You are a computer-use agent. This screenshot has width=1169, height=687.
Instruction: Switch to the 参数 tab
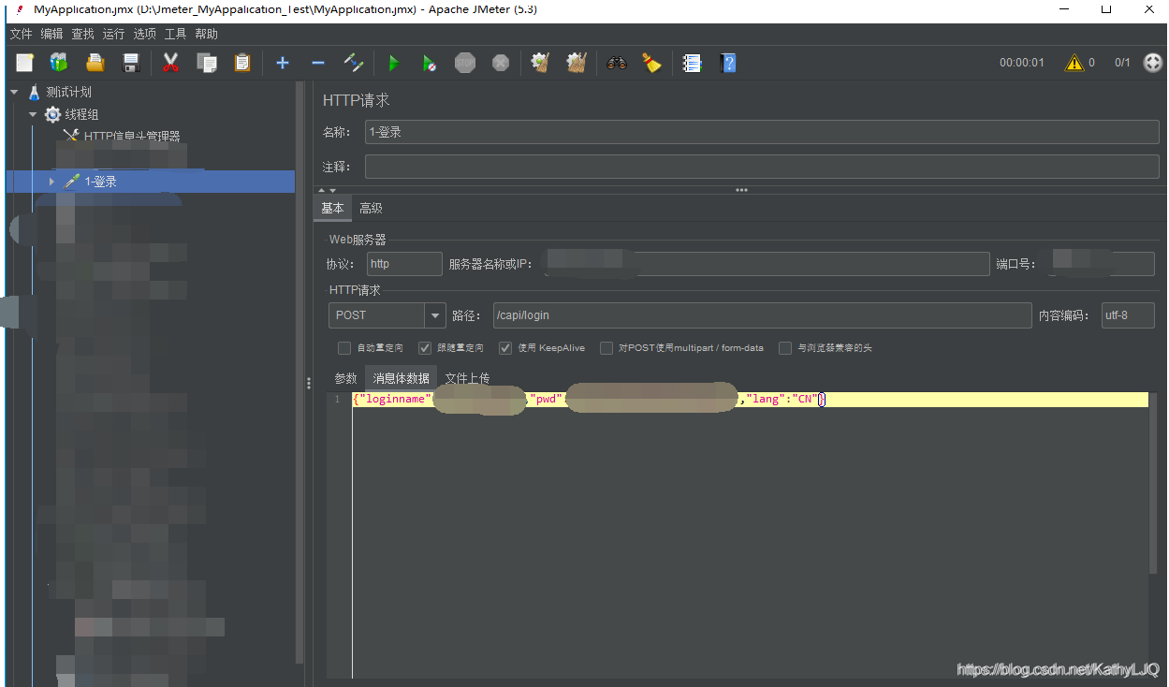[345, 377]
